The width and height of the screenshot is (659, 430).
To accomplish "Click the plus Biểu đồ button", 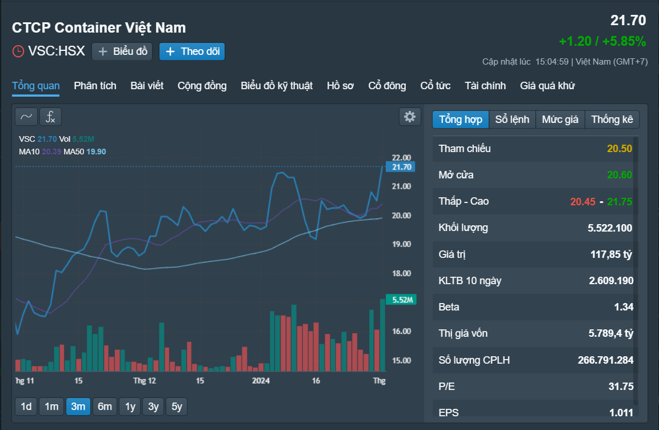I will pos(122,51).
